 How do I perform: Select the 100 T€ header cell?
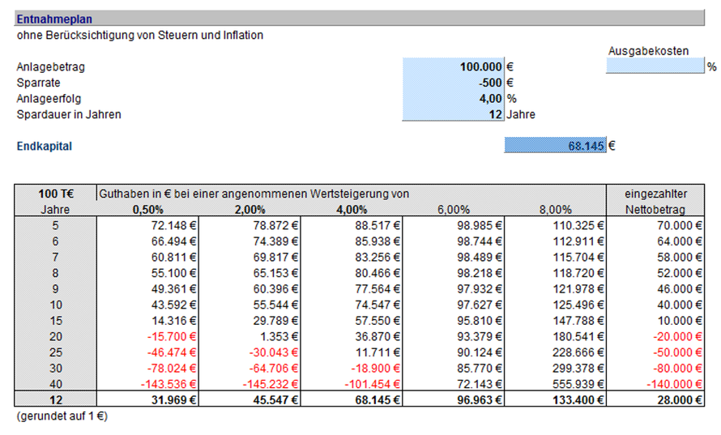click(56, 194)
